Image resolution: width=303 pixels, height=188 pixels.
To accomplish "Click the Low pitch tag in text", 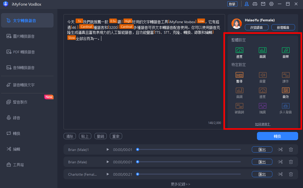I will point(201,21).
